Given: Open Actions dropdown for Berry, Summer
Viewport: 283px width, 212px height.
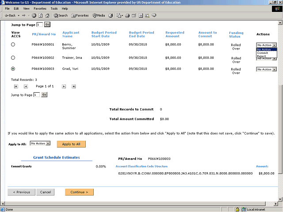Looking at the screenshot, I should coord(266,45).
